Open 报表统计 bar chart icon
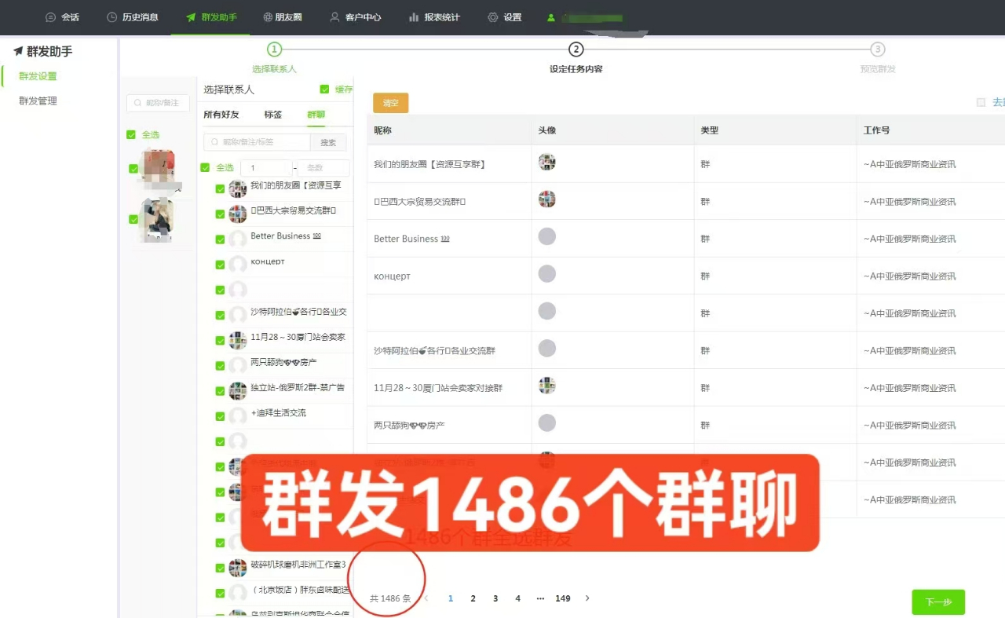Image resolution: width=1005 pixels, height=618 pixels. [x=414, y=17]
